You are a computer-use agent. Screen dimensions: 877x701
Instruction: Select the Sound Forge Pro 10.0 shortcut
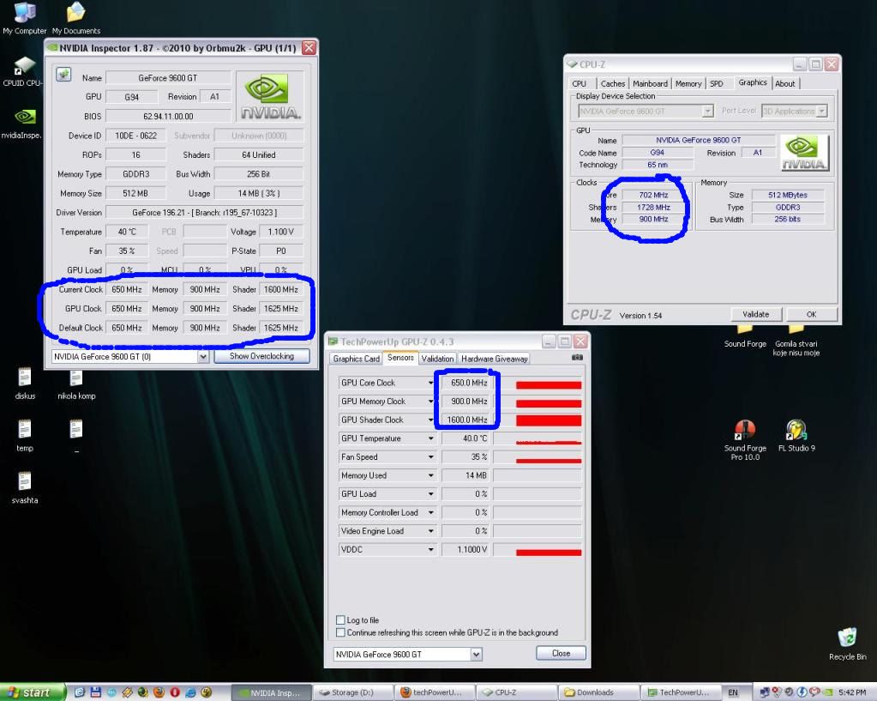coord(745,440)
